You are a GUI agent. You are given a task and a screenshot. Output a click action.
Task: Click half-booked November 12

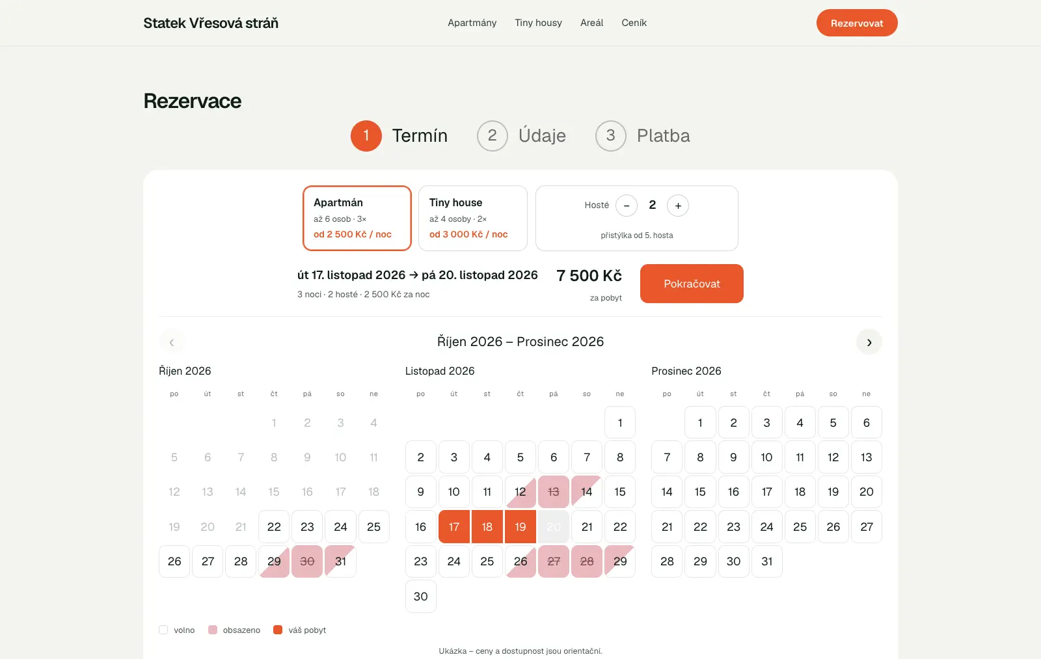click(x=520, y=492)
